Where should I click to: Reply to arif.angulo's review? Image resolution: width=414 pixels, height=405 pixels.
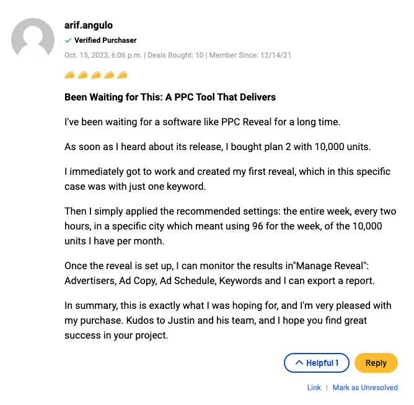[376, 363]
